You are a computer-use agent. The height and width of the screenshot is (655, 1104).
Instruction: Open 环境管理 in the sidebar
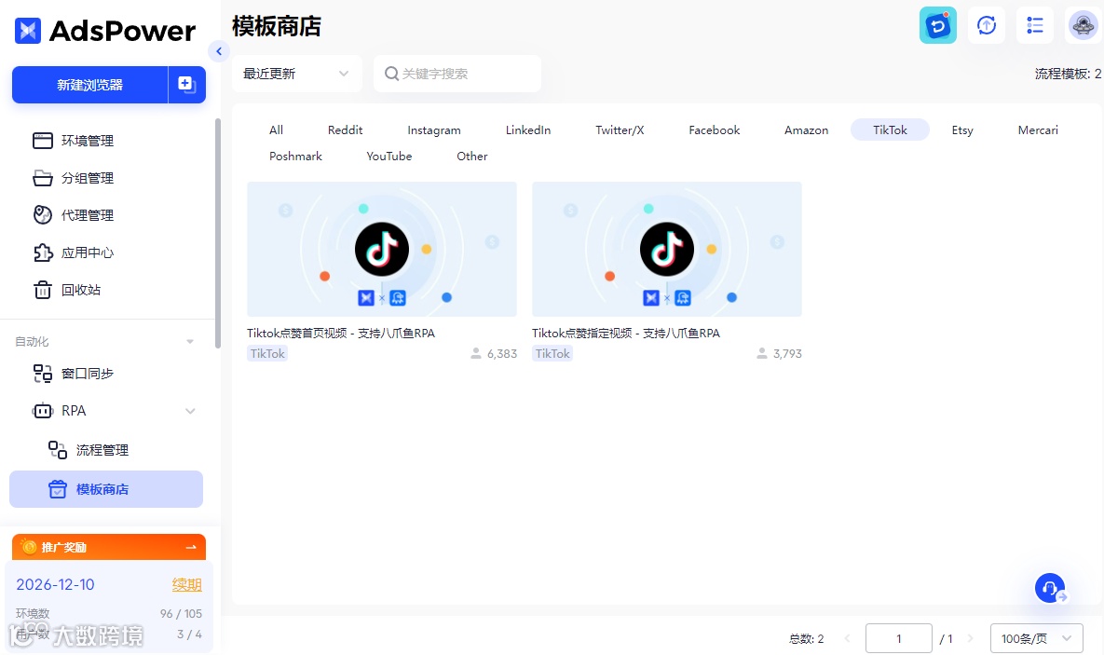tap(74, 141)
